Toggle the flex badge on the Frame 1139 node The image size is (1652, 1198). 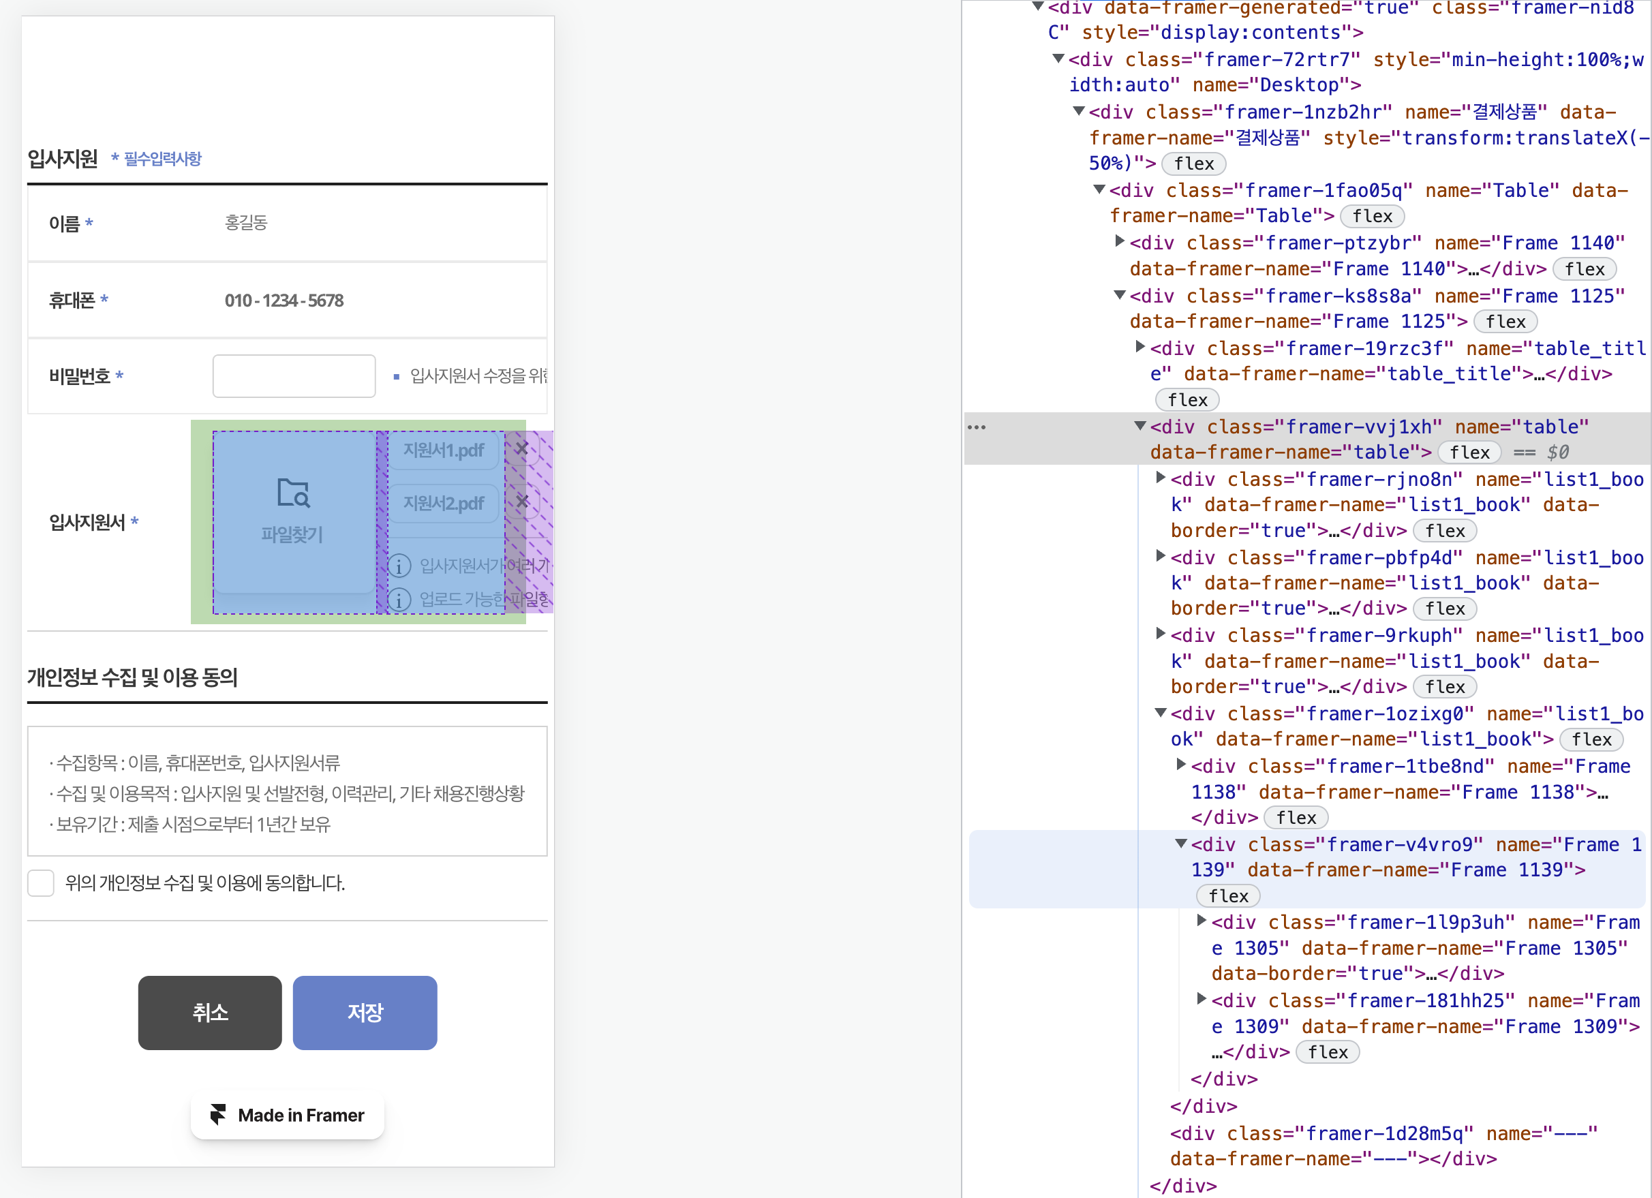point(1228,895)
